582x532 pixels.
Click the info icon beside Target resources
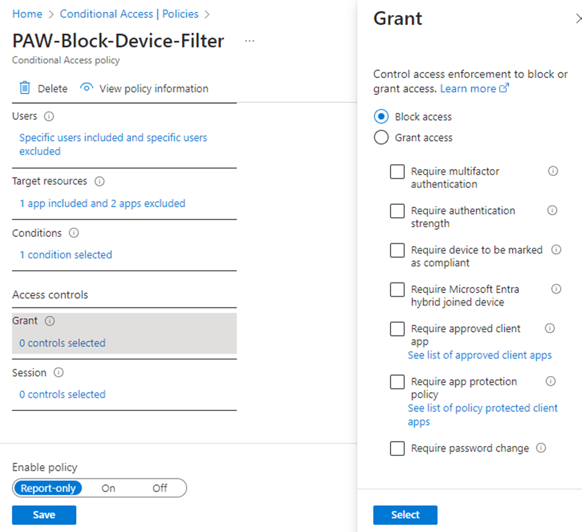coord(99,181)
